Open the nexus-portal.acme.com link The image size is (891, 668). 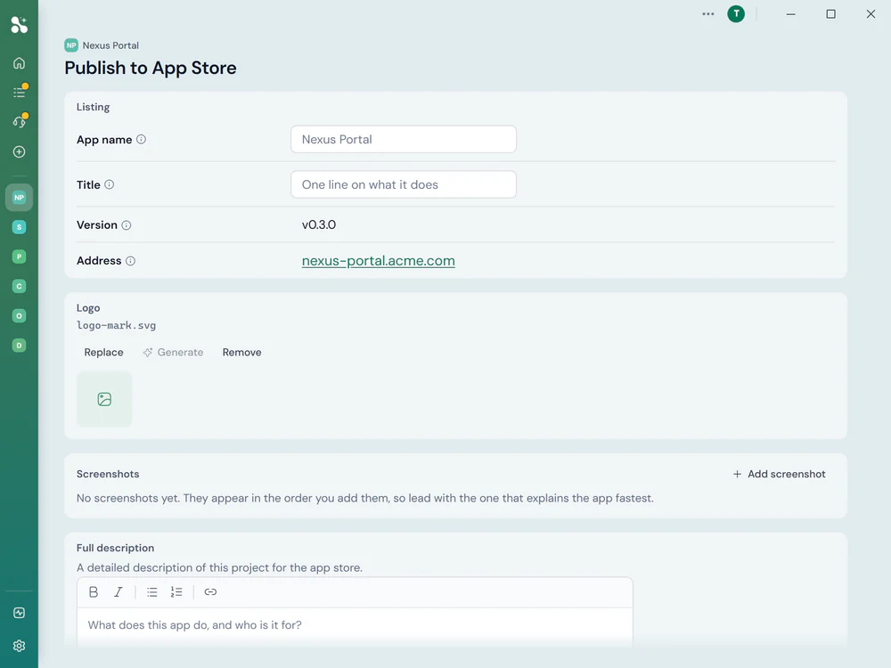coord(379,261)
